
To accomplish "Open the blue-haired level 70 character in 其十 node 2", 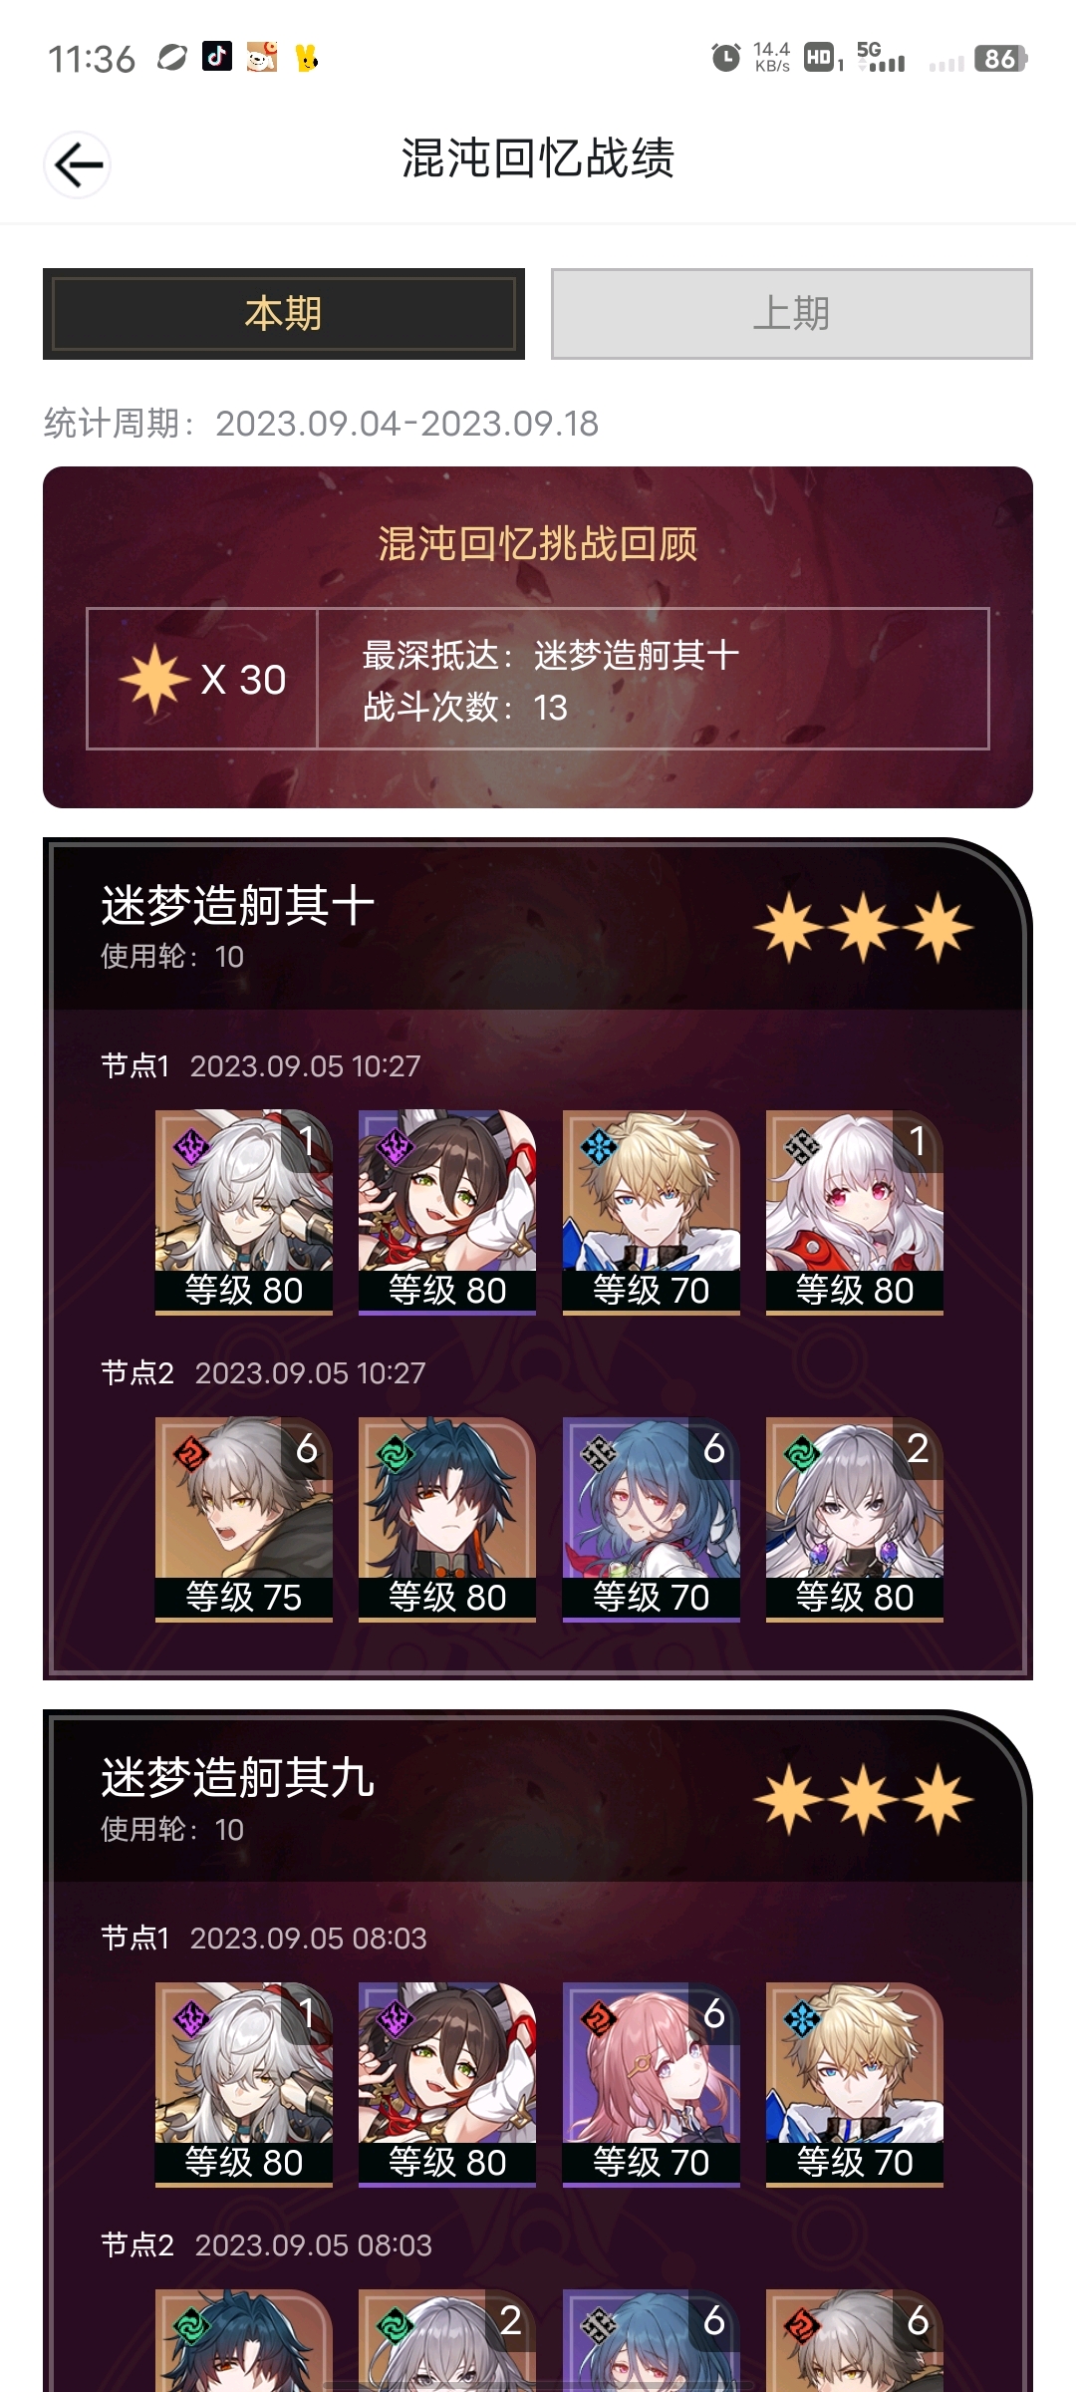I will (x=652, y=1519).
